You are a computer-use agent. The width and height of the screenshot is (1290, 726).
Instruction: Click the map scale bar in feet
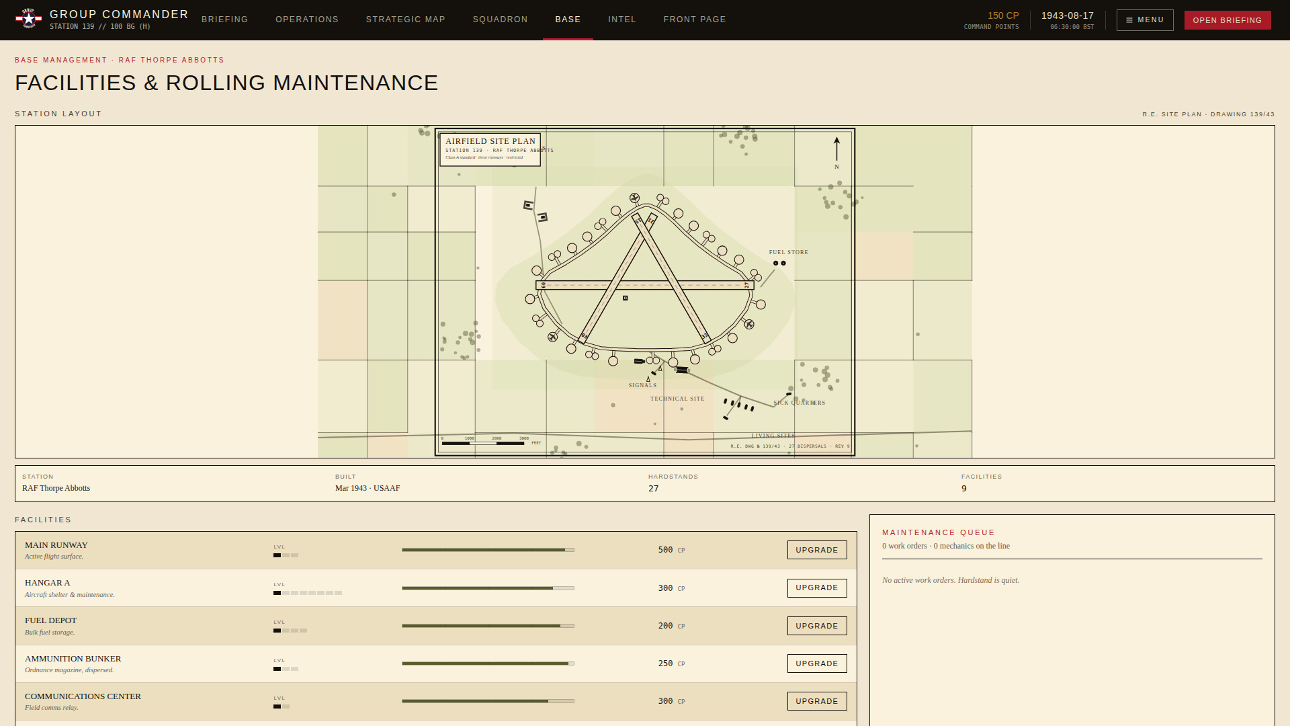pos(491,441)
